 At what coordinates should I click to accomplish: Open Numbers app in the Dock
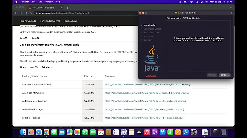coord(170,132)
